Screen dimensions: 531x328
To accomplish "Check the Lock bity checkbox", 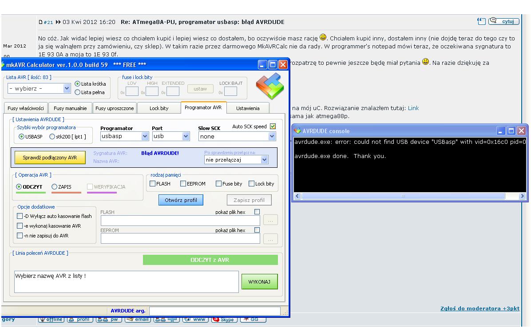I will [x=252, y=183].
